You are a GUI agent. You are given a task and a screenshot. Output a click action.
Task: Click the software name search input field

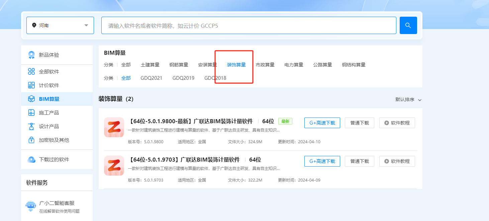point(249,25)
